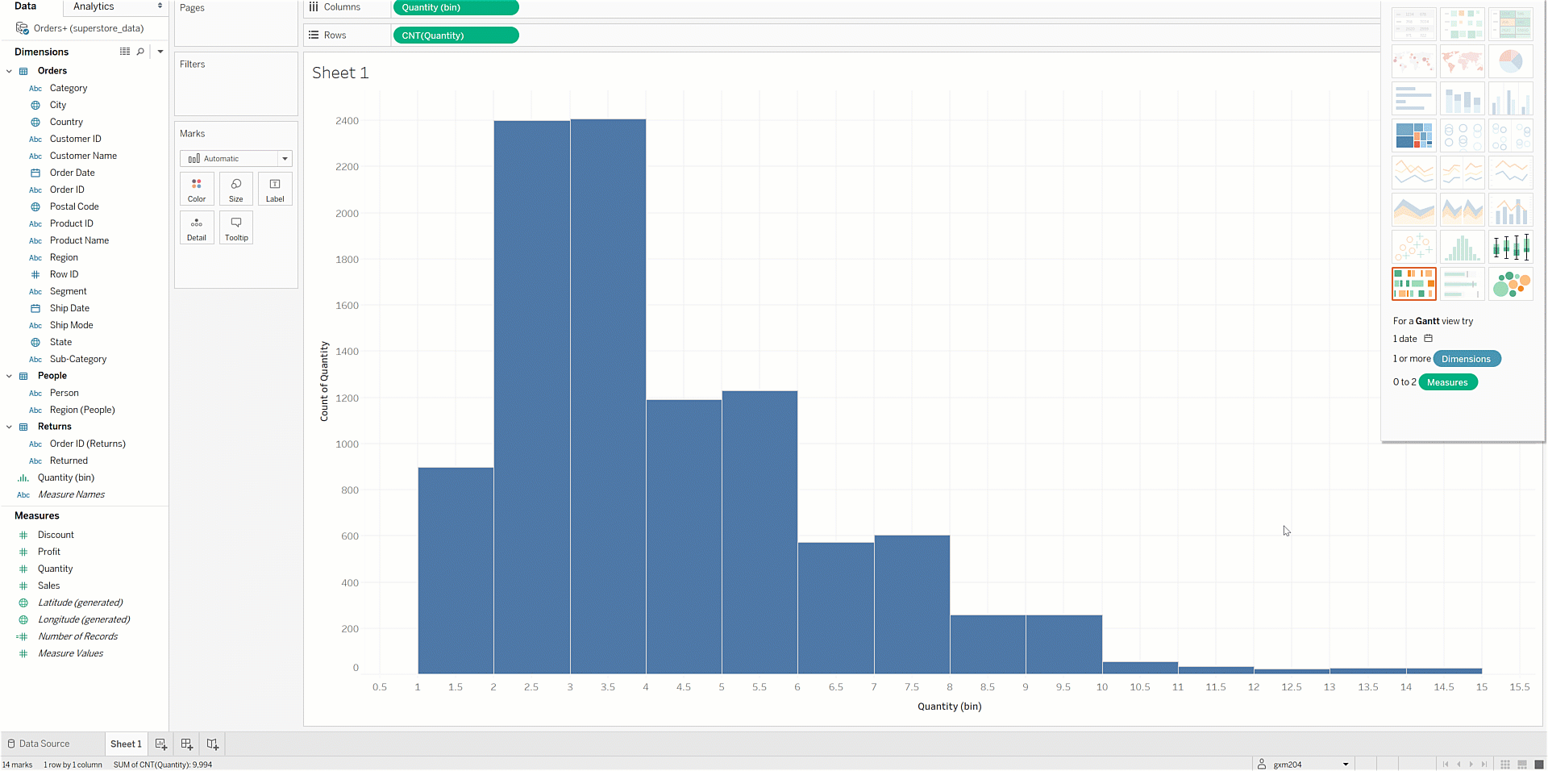The width and height of the screenshot is (1548, 771).
Task: Choose the histogram chart type in Show Me
Action: pyautogui.click(x=1462, y=248)
